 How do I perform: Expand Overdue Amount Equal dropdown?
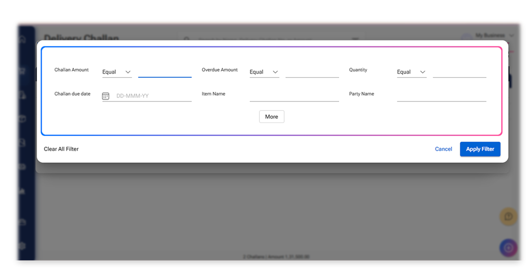(x=264, y=72)
